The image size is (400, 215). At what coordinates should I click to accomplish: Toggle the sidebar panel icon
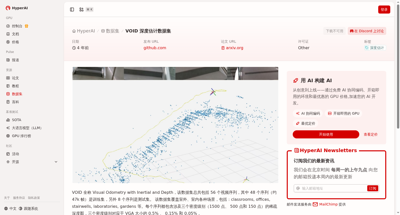pos(72,9)
